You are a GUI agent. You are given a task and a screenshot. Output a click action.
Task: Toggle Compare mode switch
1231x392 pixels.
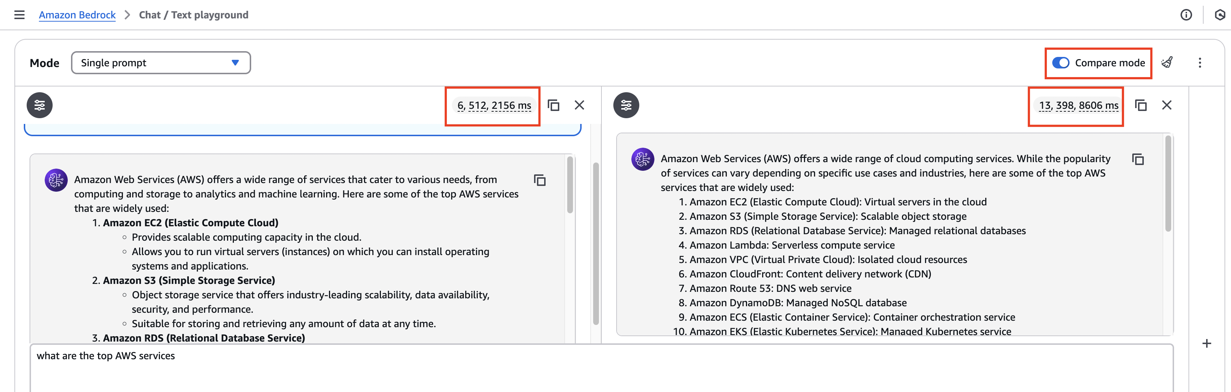tap(1061, 63)
